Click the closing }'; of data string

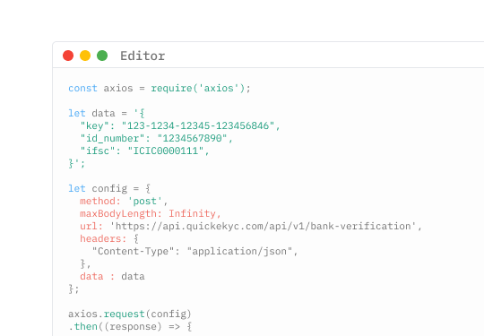point(76,164)
